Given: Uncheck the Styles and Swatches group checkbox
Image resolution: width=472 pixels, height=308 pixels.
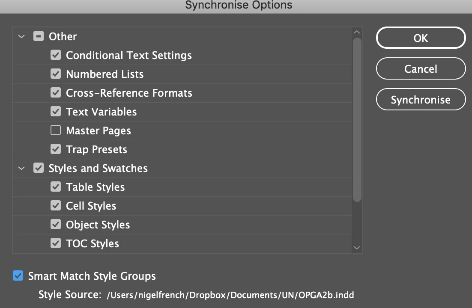Looking at the screenshot, I should tap(39, 168).
